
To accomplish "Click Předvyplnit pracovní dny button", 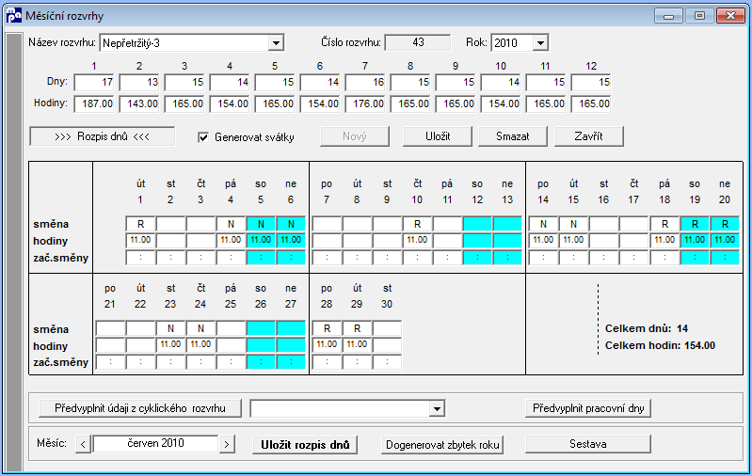I will [588, 408].
